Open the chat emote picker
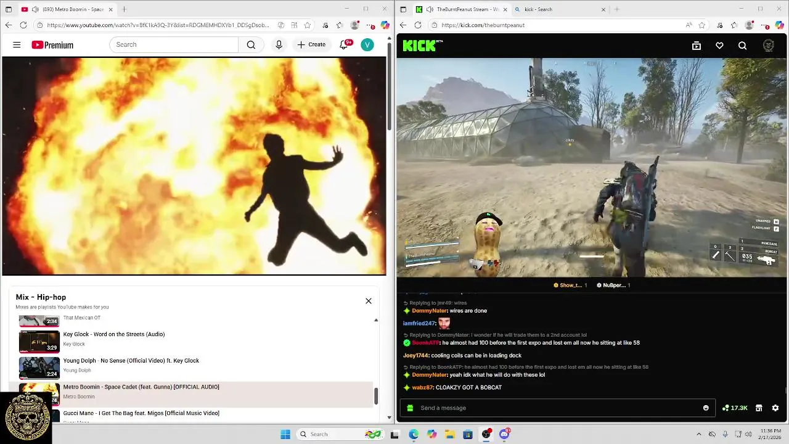The image size is (789, 444). [x=706, y=408]
